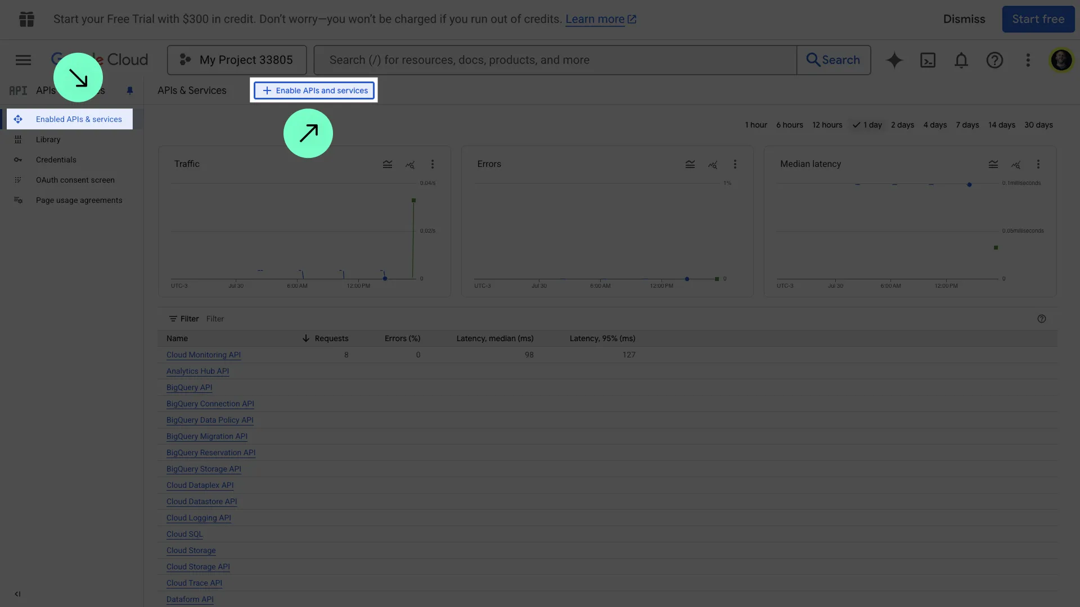1080x607 pixels.
Task: Open Median latency chart more options
Action: click(1038, 164)
